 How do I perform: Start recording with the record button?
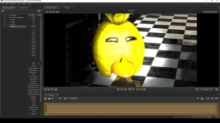point(130,90)
